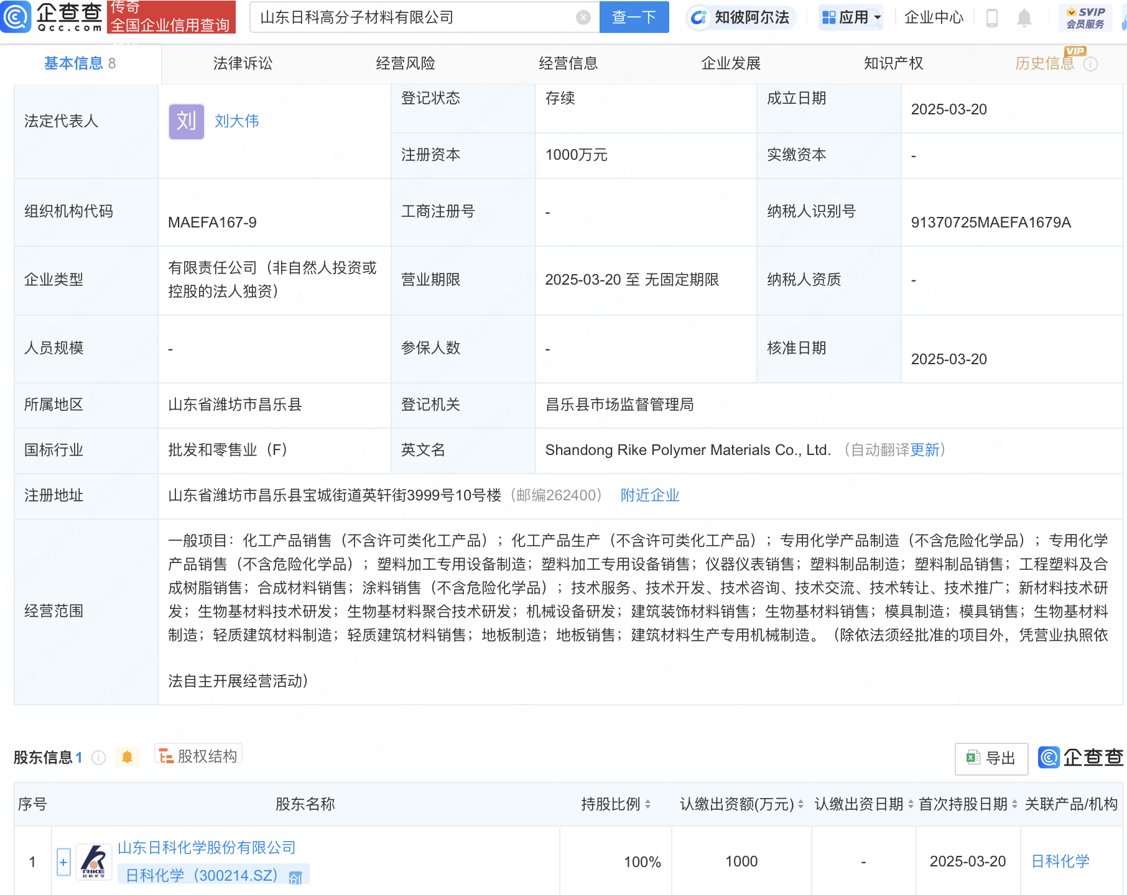Switch to the 经营风险 tab
Screen dimensions: 1127x895
[x=406, y=63]
